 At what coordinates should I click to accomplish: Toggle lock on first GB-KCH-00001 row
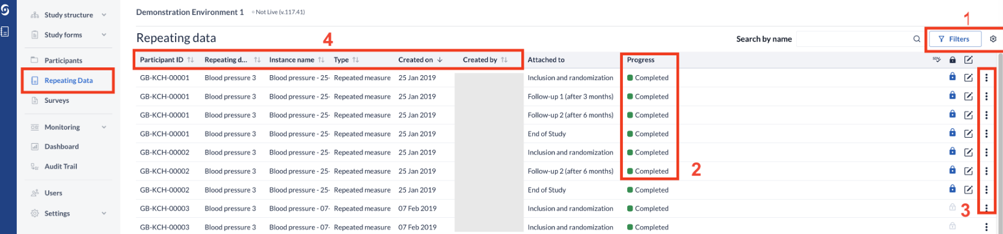click(x=952, y=77)
